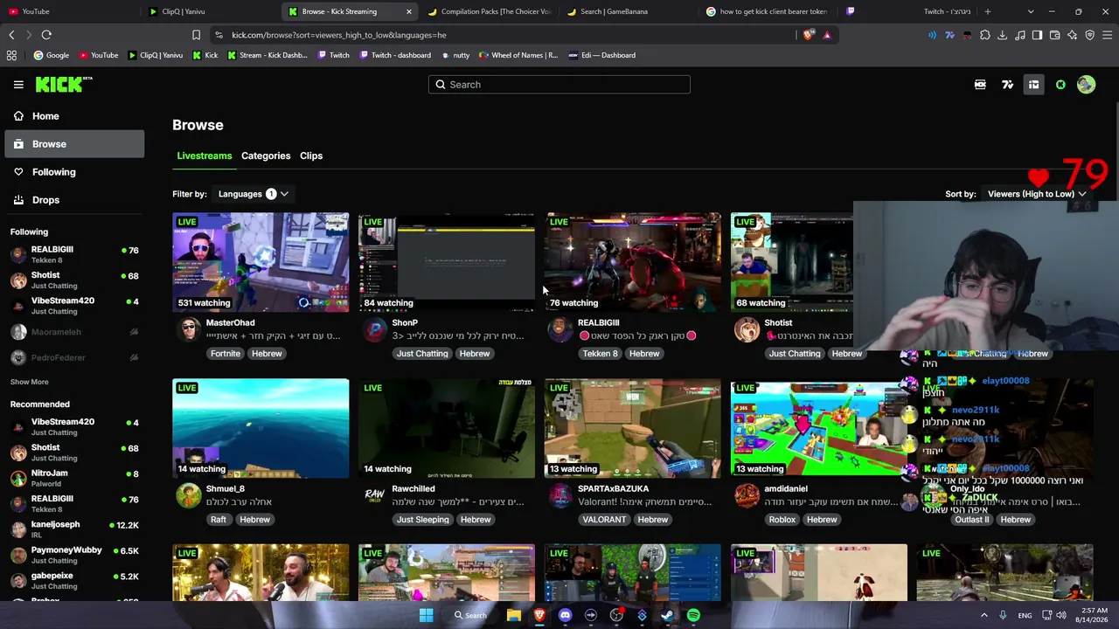1119x629 pixels.
Task: Open Discord from the taskbar
Action: pyautogui.click(x=565, y=615)
